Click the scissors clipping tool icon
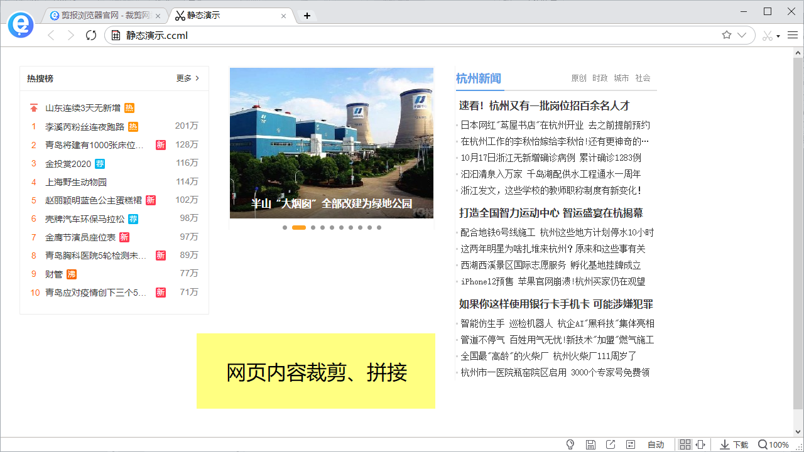The width and height of the screenshot is (804, 452). 768,35
